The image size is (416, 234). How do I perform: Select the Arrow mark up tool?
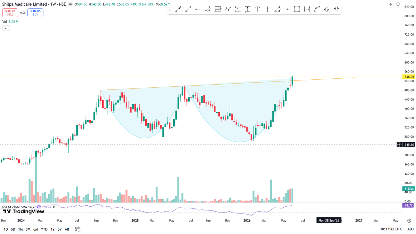click(x=327, y=9)
